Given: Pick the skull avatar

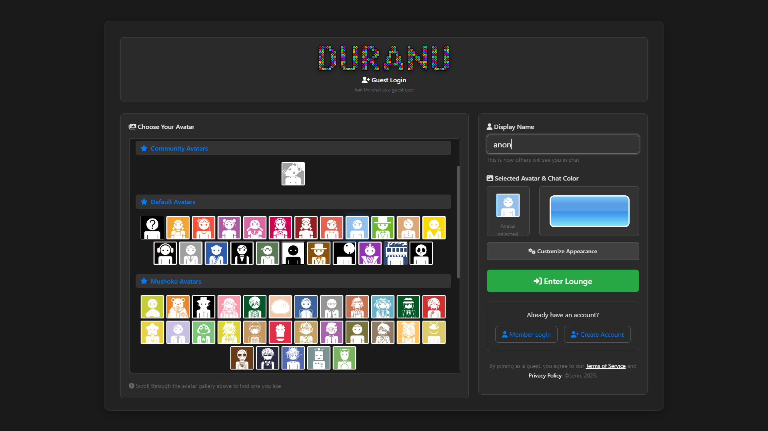Looking at the screenshot, I should 421,253.
